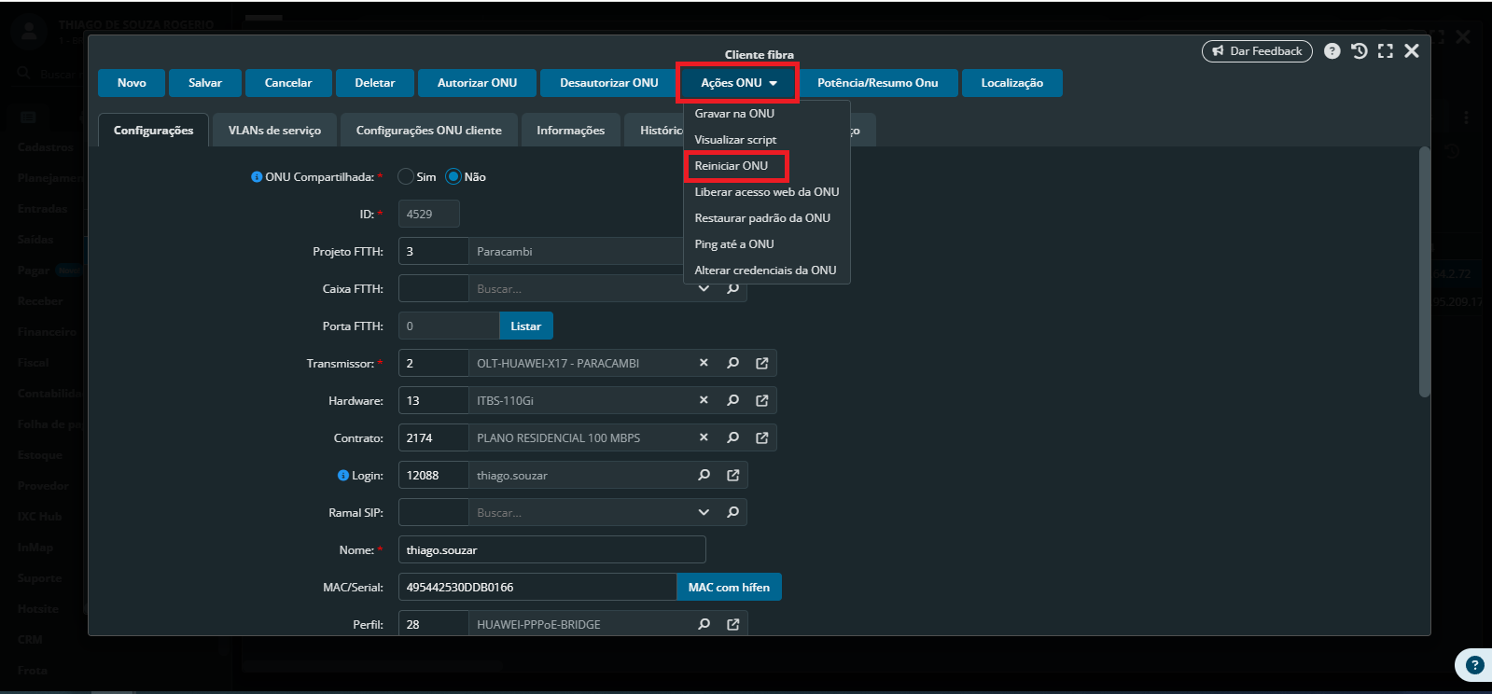Viewport: 1492px width, 694px height.
Task: Click the search magnifier icon for Transmissor field
Action: click(732, 363)
